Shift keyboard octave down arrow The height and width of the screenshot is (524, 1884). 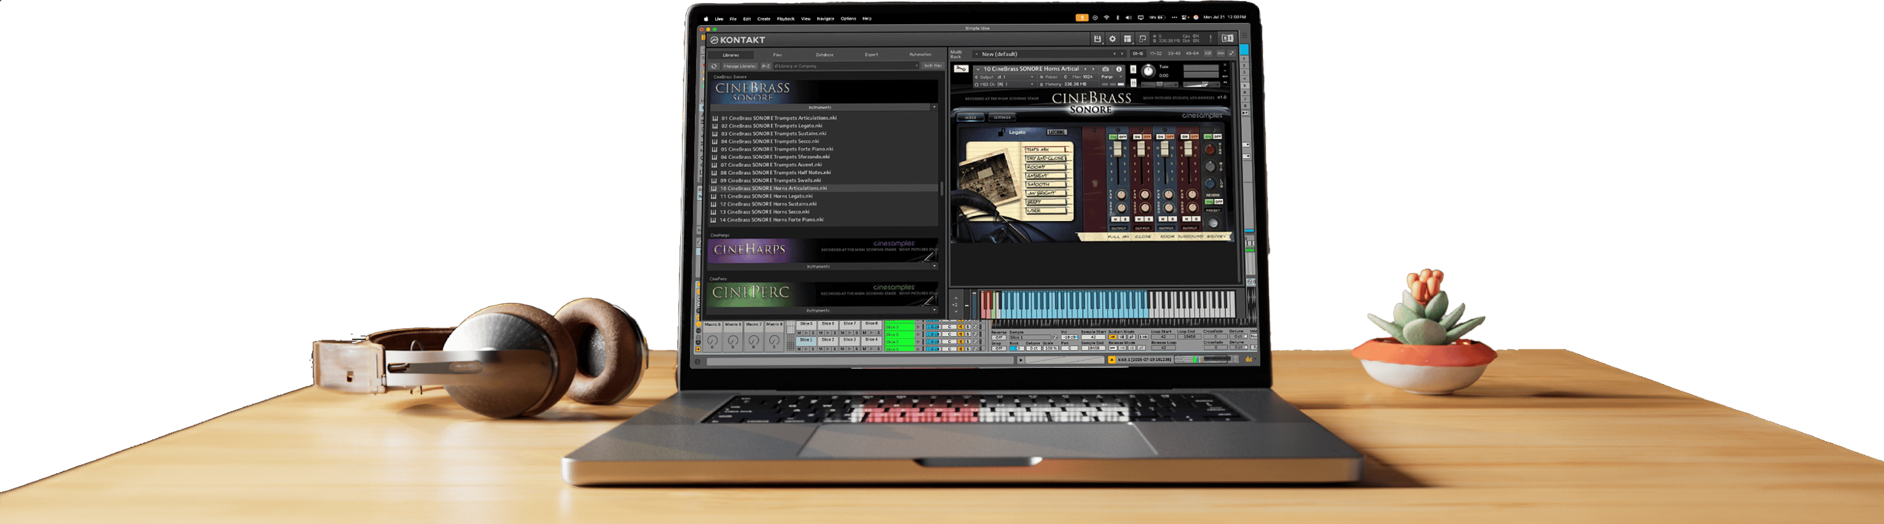pyautogui.click(x=956, y=312)
